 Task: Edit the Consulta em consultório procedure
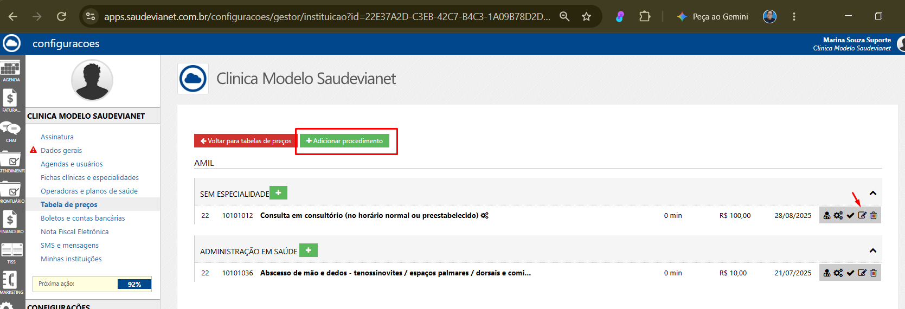pos(862,215)
